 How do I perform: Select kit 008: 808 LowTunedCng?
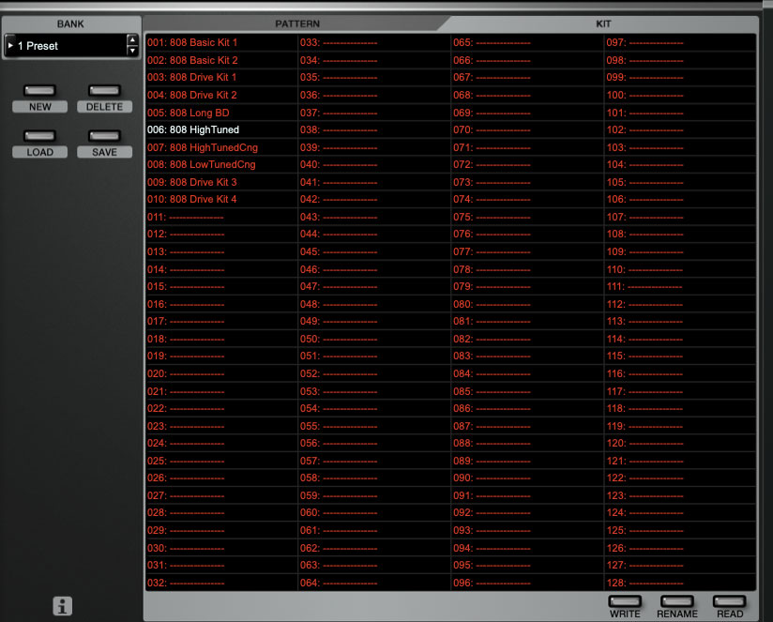point(221,164)
